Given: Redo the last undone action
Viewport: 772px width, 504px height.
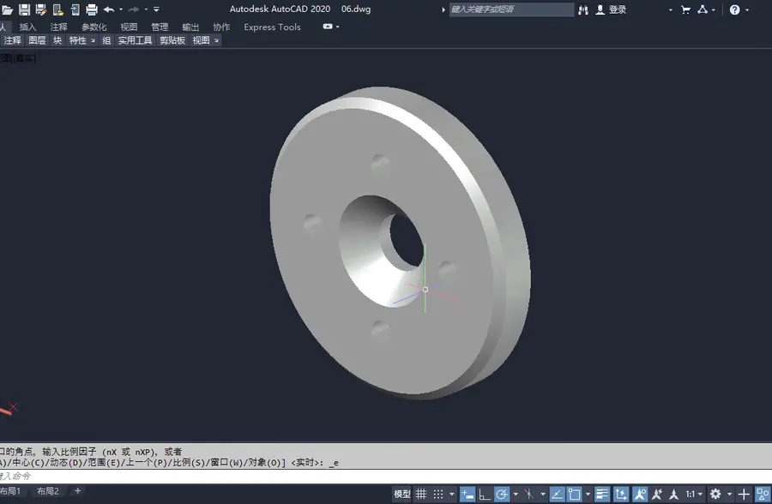Looking at the screenshot, I should pyautogui.click(x=134, y=9).
